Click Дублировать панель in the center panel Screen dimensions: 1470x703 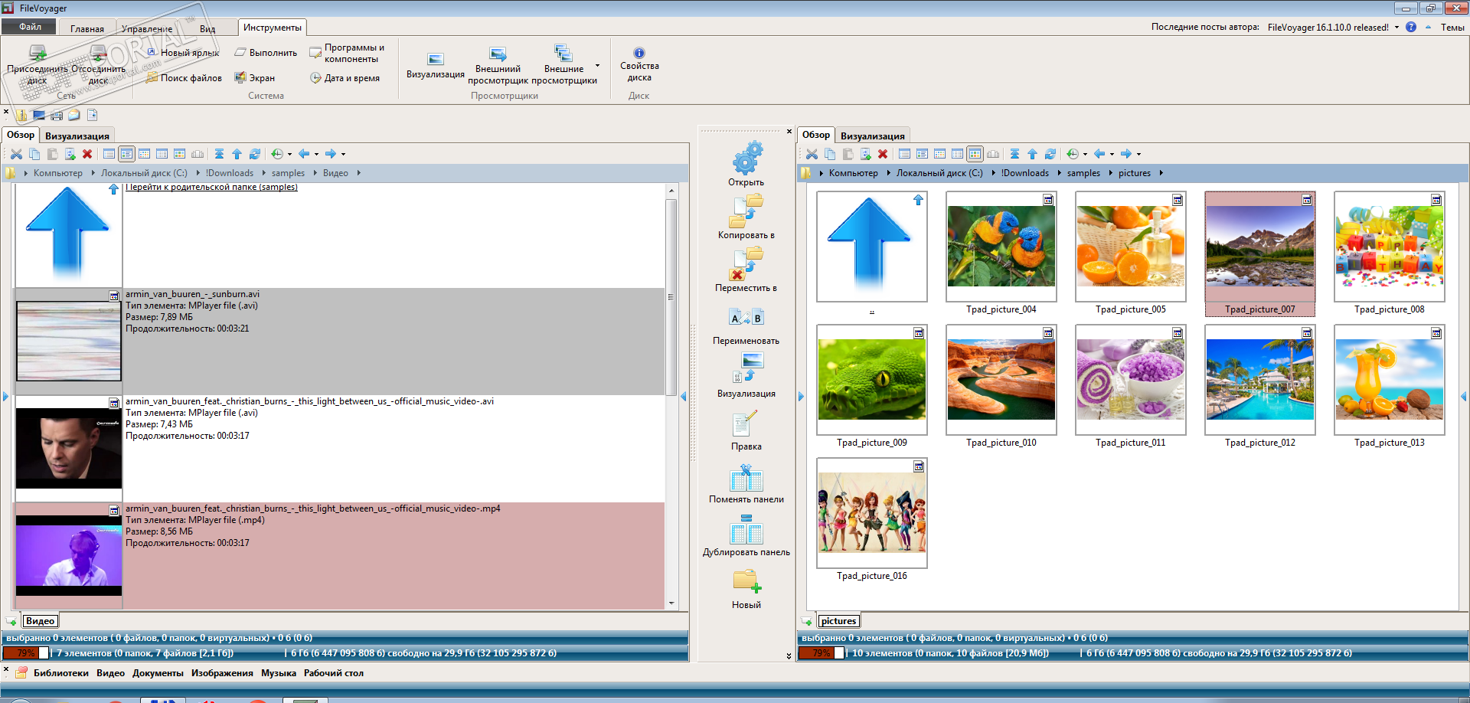point(746,536)
